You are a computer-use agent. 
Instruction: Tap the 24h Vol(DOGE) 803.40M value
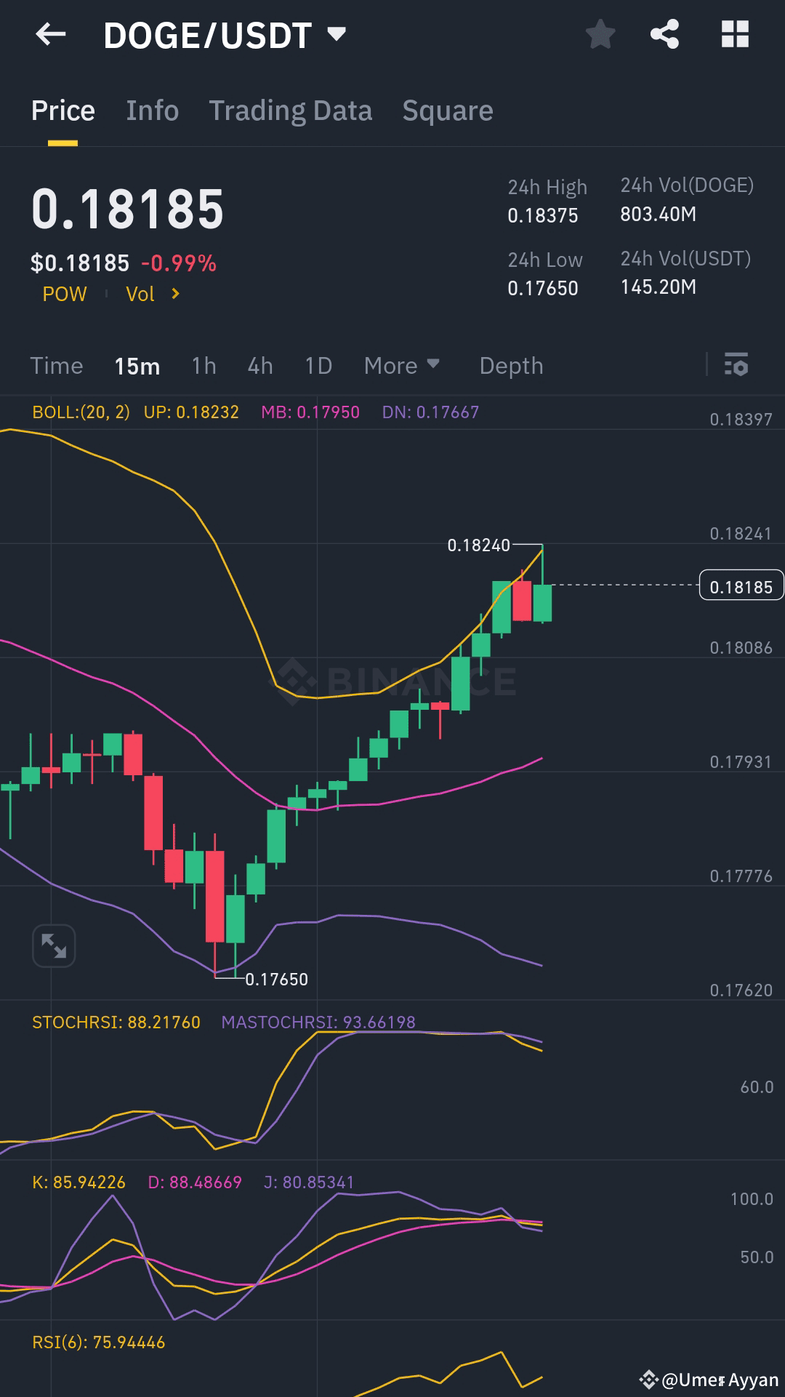[x=659, y=214]
